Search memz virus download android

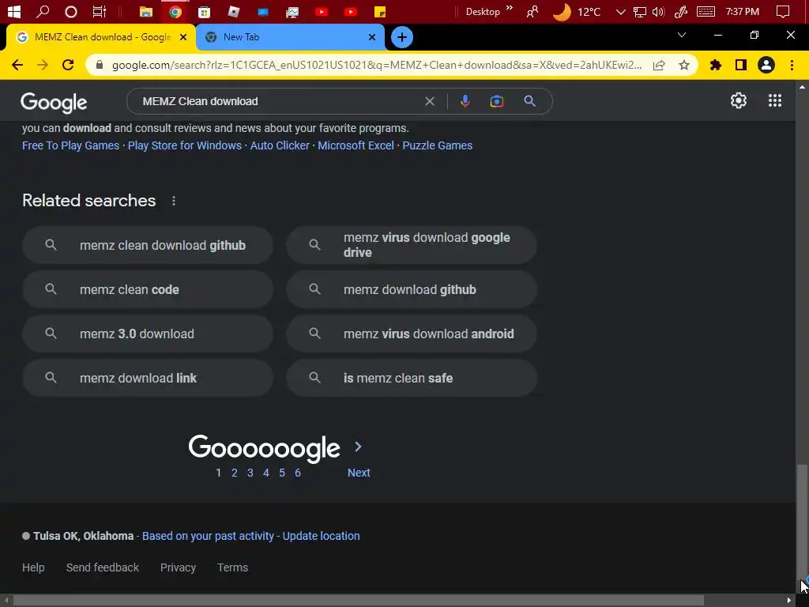(x=412, y=334)
